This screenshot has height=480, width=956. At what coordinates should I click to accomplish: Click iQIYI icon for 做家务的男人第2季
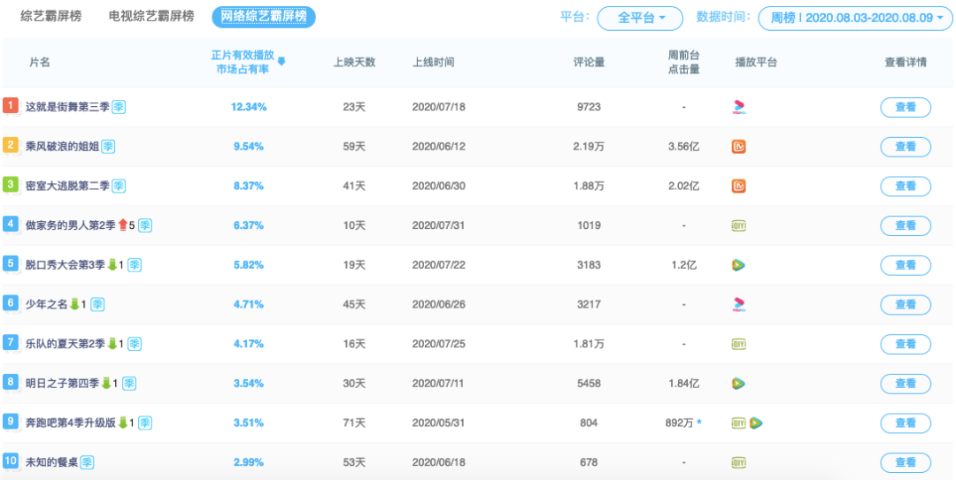pos(739,225)
